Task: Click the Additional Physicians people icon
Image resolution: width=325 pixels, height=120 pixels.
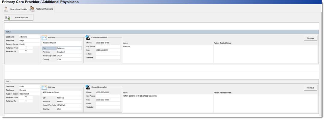Action: (x=32, y=9)
